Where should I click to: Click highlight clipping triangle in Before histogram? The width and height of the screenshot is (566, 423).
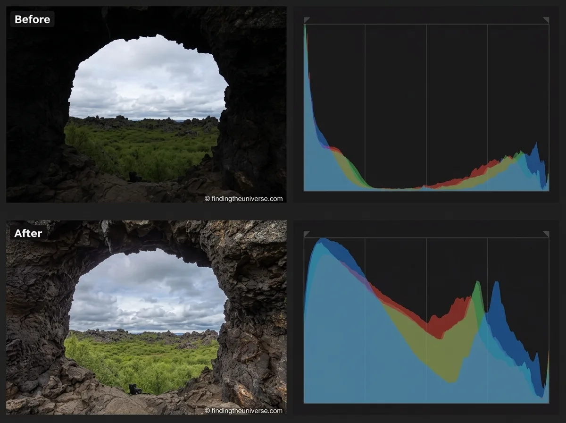pos(546,20)
